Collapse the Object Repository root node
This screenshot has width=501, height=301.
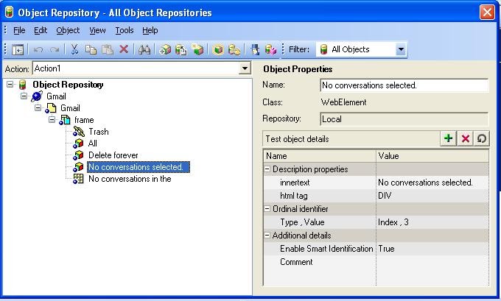point(10,85)
